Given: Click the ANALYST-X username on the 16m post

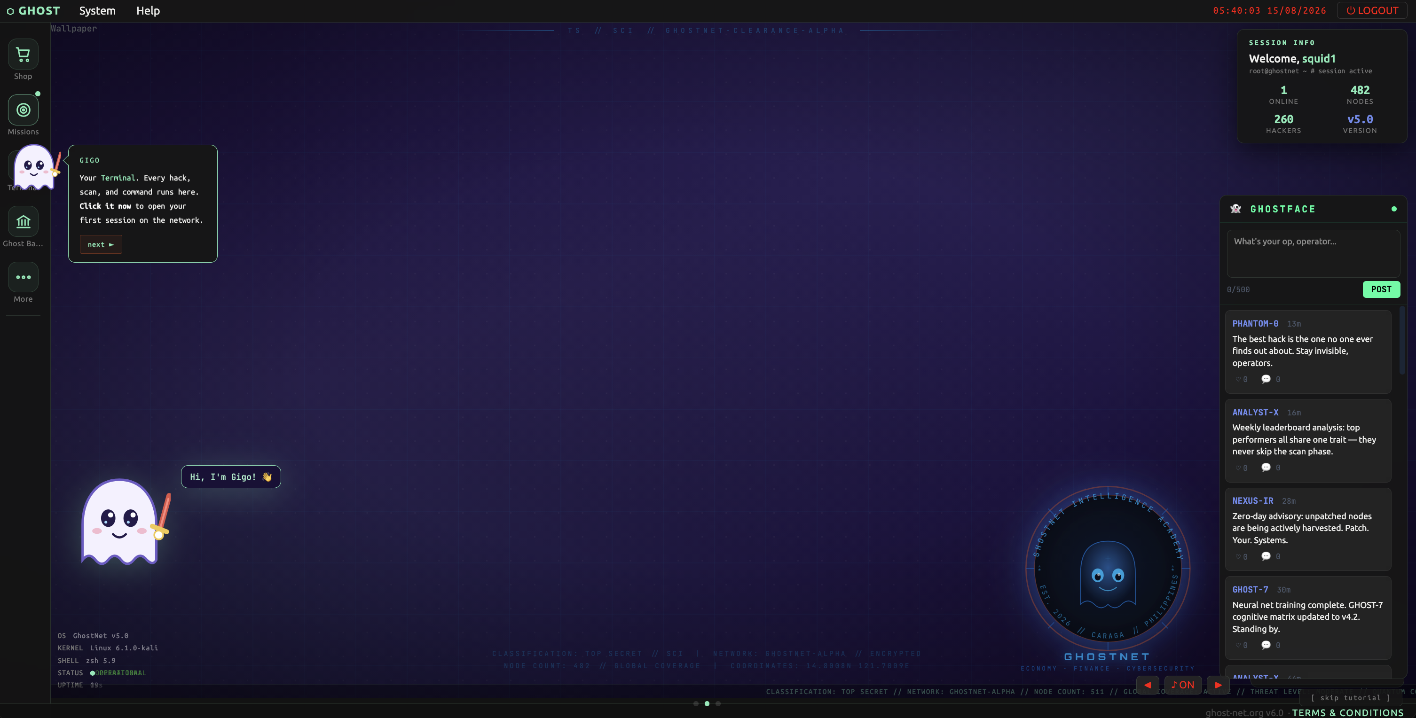Looking at the screenshot, I should click(x=1255, y=412).
